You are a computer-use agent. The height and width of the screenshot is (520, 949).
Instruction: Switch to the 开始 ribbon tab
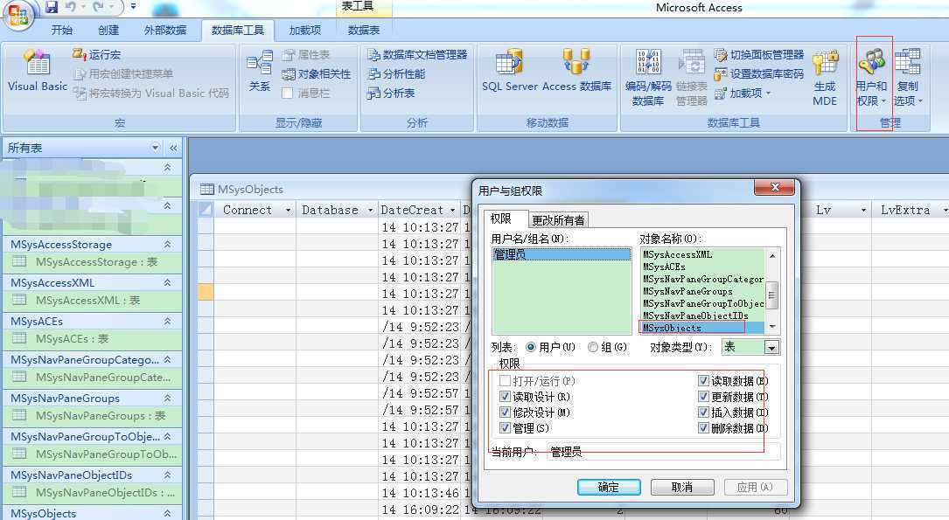pyautogui.click(x=62, y=31)
